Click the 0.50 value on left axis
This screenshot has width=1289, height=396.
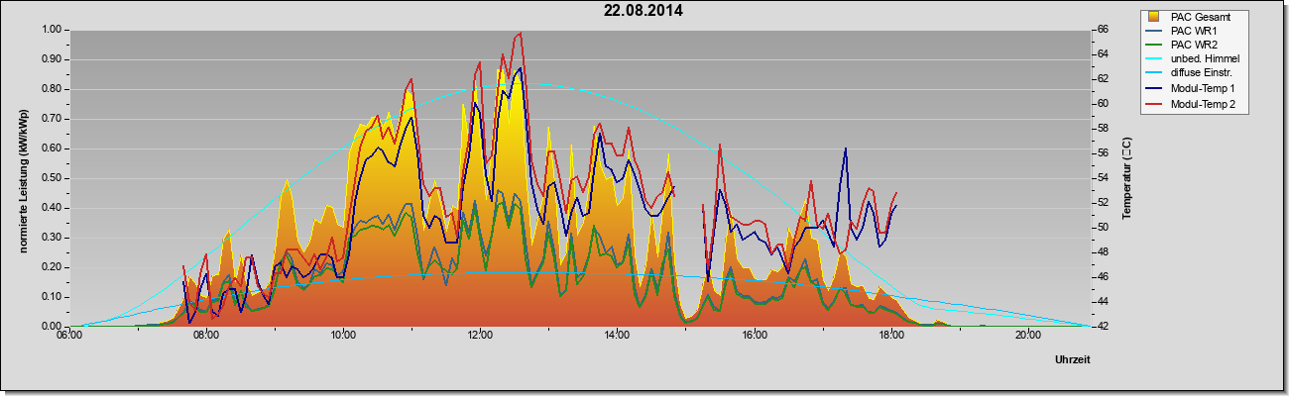click(x=52, y=178)
